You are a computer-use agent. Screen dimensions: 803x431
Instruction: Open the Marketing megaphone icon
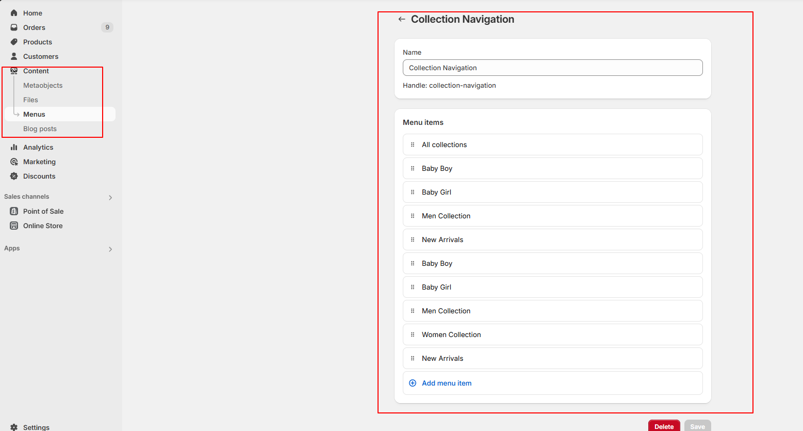tap(14, 162)
